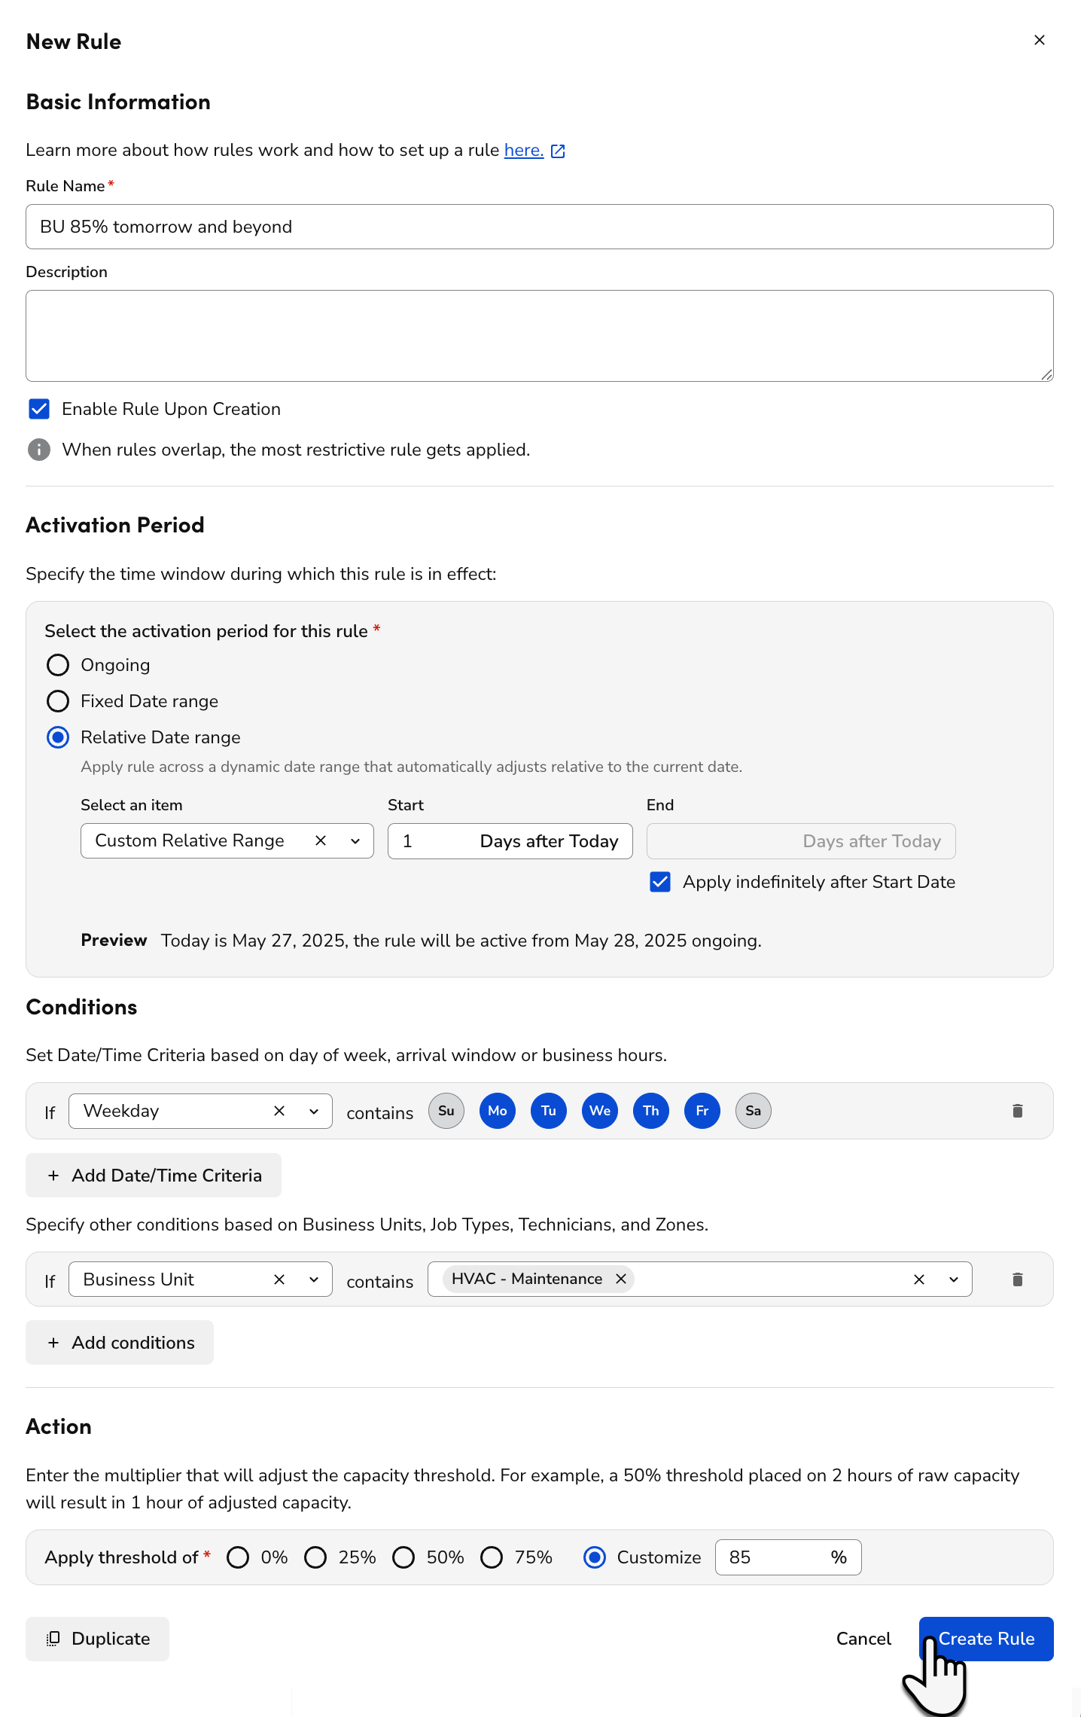Click the info icon about overlapping rules
The image size is (1081, 1717).
click(x=38, y=450)
